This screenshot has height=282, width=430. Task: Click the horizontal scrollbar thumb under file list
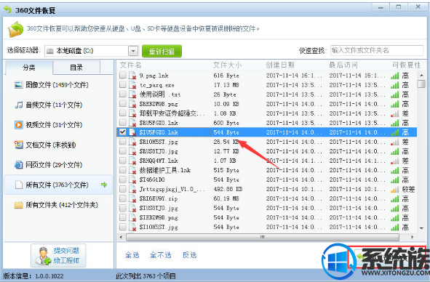click(x=262, y=238)
